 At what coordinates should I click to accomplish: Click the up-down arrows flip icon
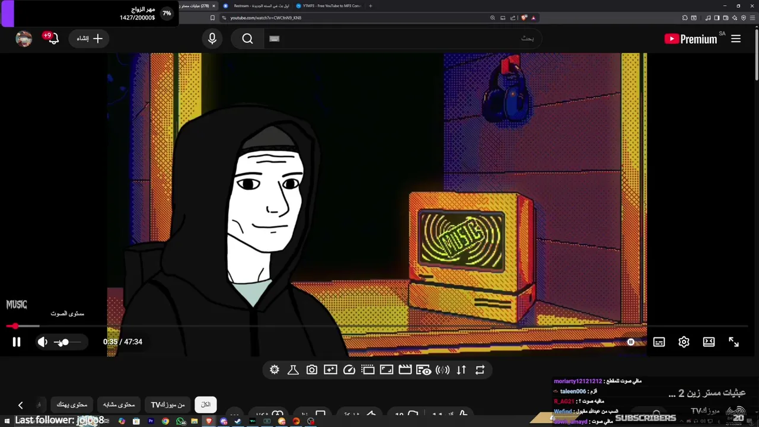461,369
